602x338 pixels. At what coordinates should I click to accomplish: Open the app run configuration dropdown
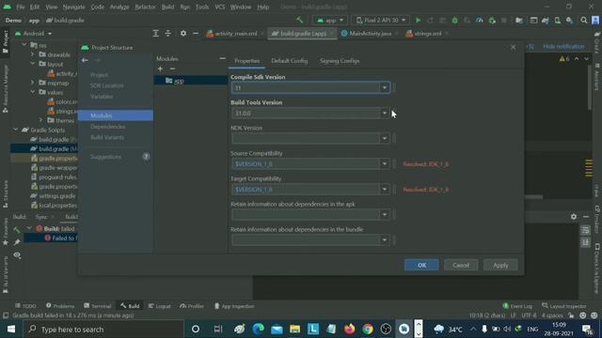pyautogui.click(x=330, y=21)
